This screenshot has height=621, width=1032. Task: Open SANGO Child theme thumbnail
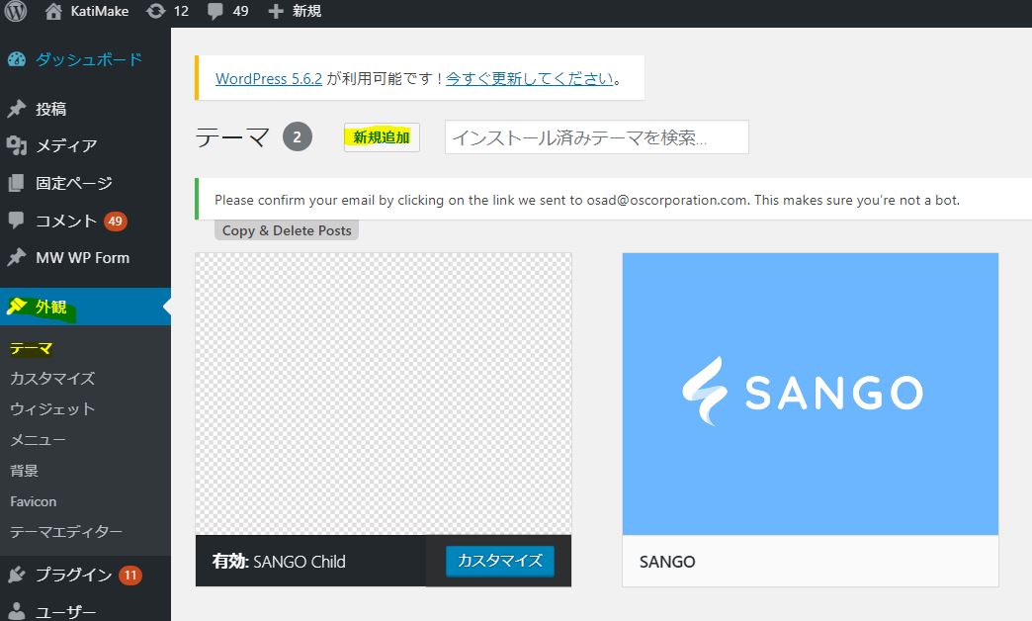384,394
